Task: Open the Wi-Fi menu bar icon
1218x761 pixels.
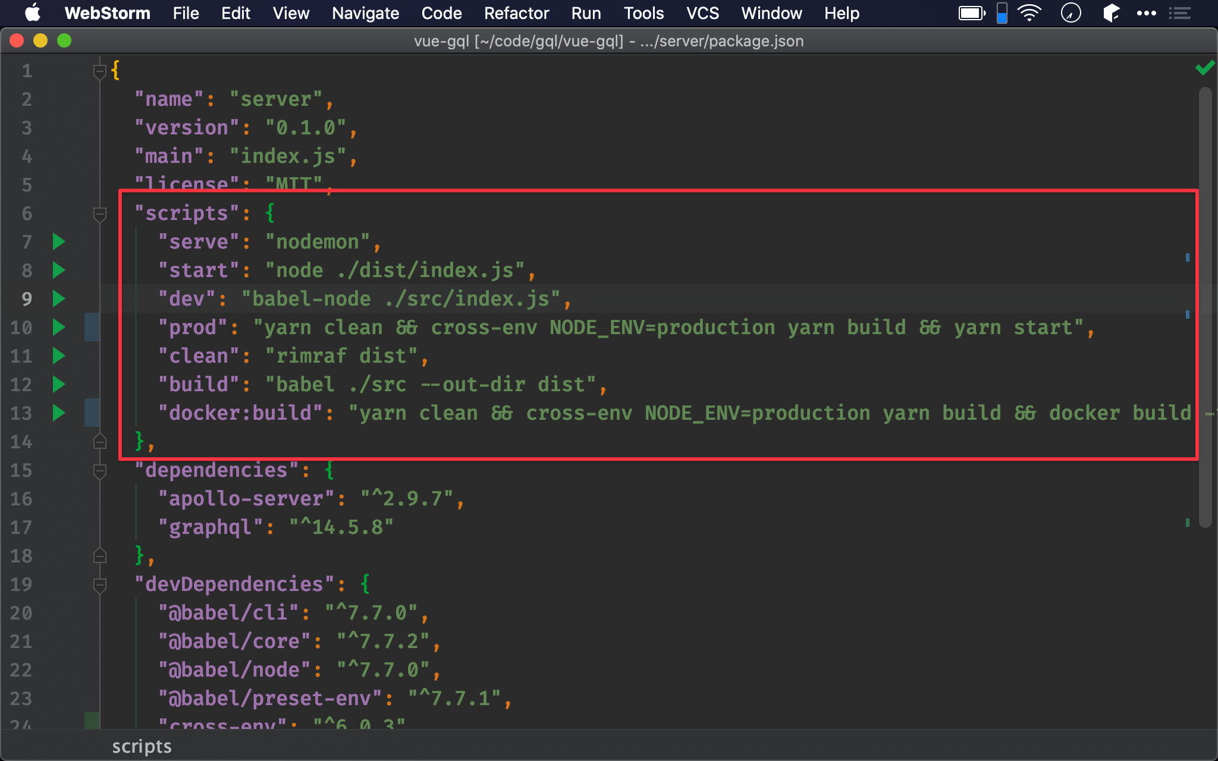Action: point(1029,13)
